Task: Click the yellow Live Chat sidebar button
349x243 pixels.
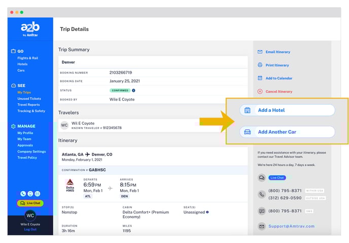Action: (x=30, y=203)
